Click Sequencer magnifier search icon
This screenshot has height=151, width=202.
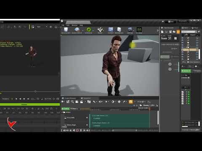(x=72, y=102)
